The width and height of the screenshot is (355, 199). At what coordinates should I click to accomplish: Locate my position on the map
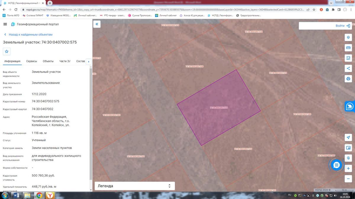pyautogui.click(x=348, y=137)
